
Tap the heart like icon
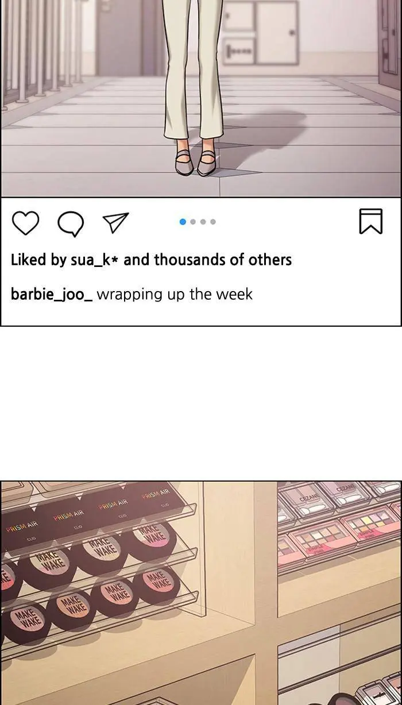25,223
